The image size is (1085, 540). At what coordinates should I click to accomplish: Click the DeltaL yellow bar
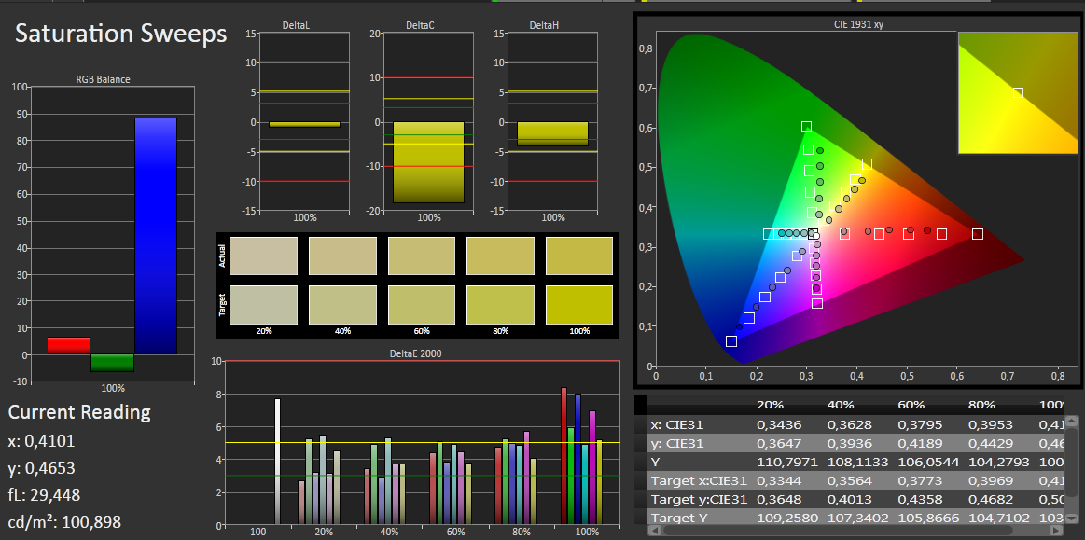click(304, 124)
